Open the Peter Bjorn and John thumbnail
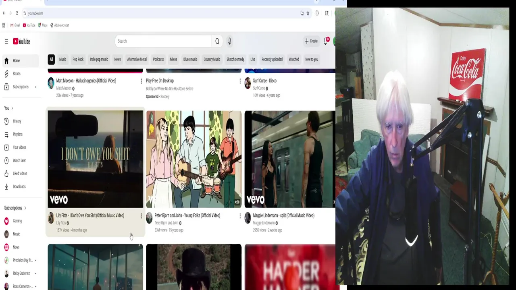516x290 pixels. pyautogui.click(x=194, y=159)
